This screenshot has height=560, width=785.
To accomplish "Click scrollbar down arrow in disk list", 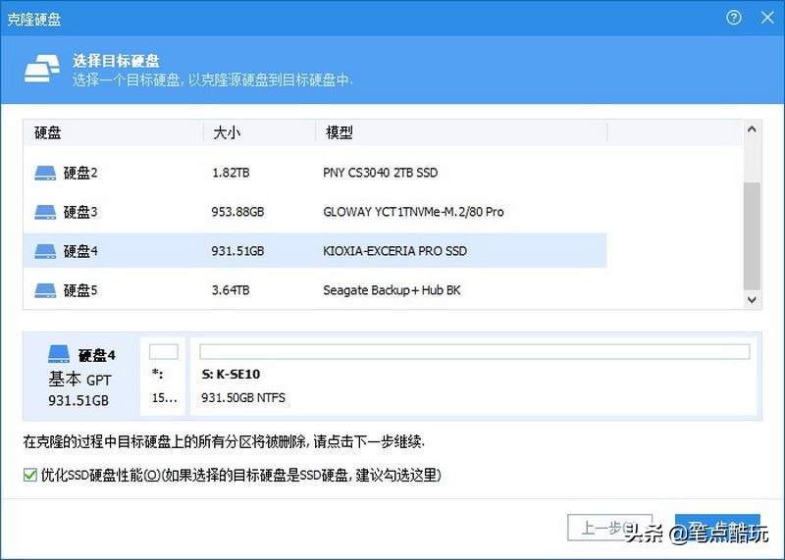I will 752,300.
